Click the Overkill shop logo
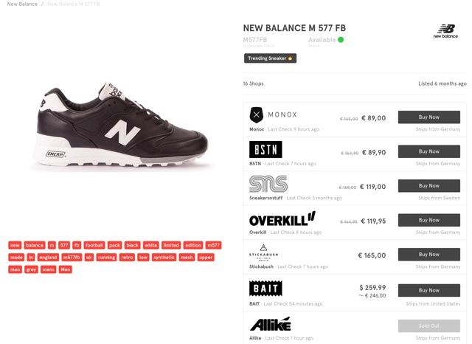472x344 pixels. coord(282,219)
